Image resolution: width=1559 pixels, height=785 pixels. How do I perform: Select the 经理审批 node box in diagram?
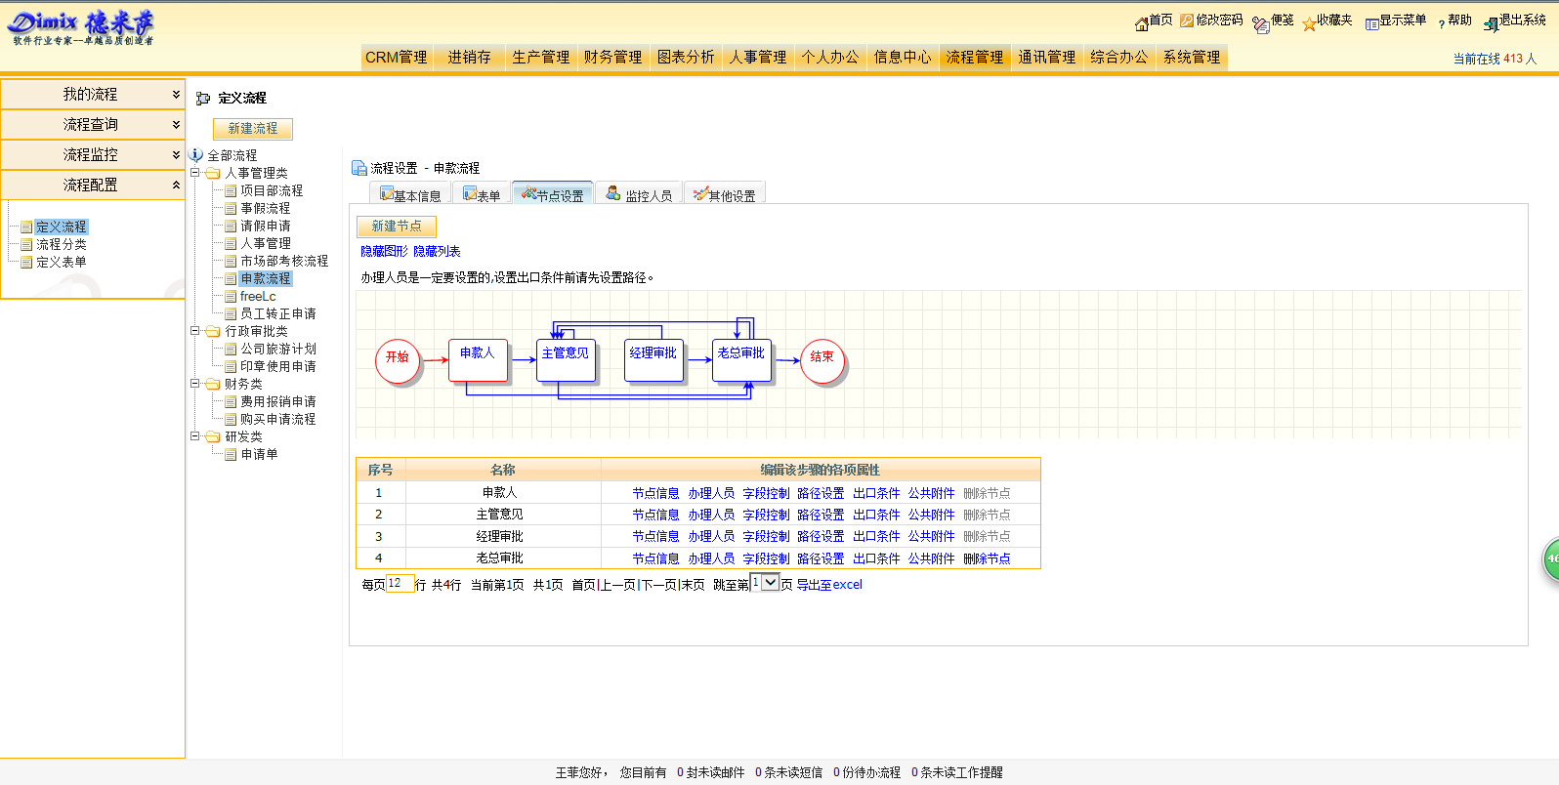(x=653, y=359)
